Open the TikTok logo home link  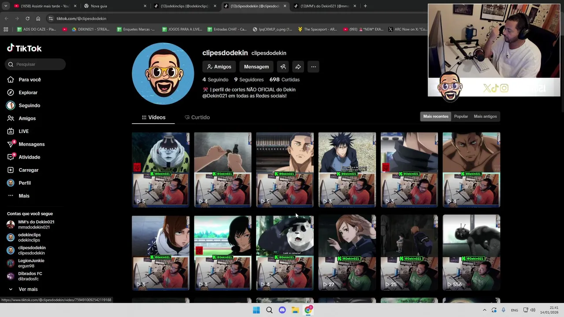click(24, 48)
